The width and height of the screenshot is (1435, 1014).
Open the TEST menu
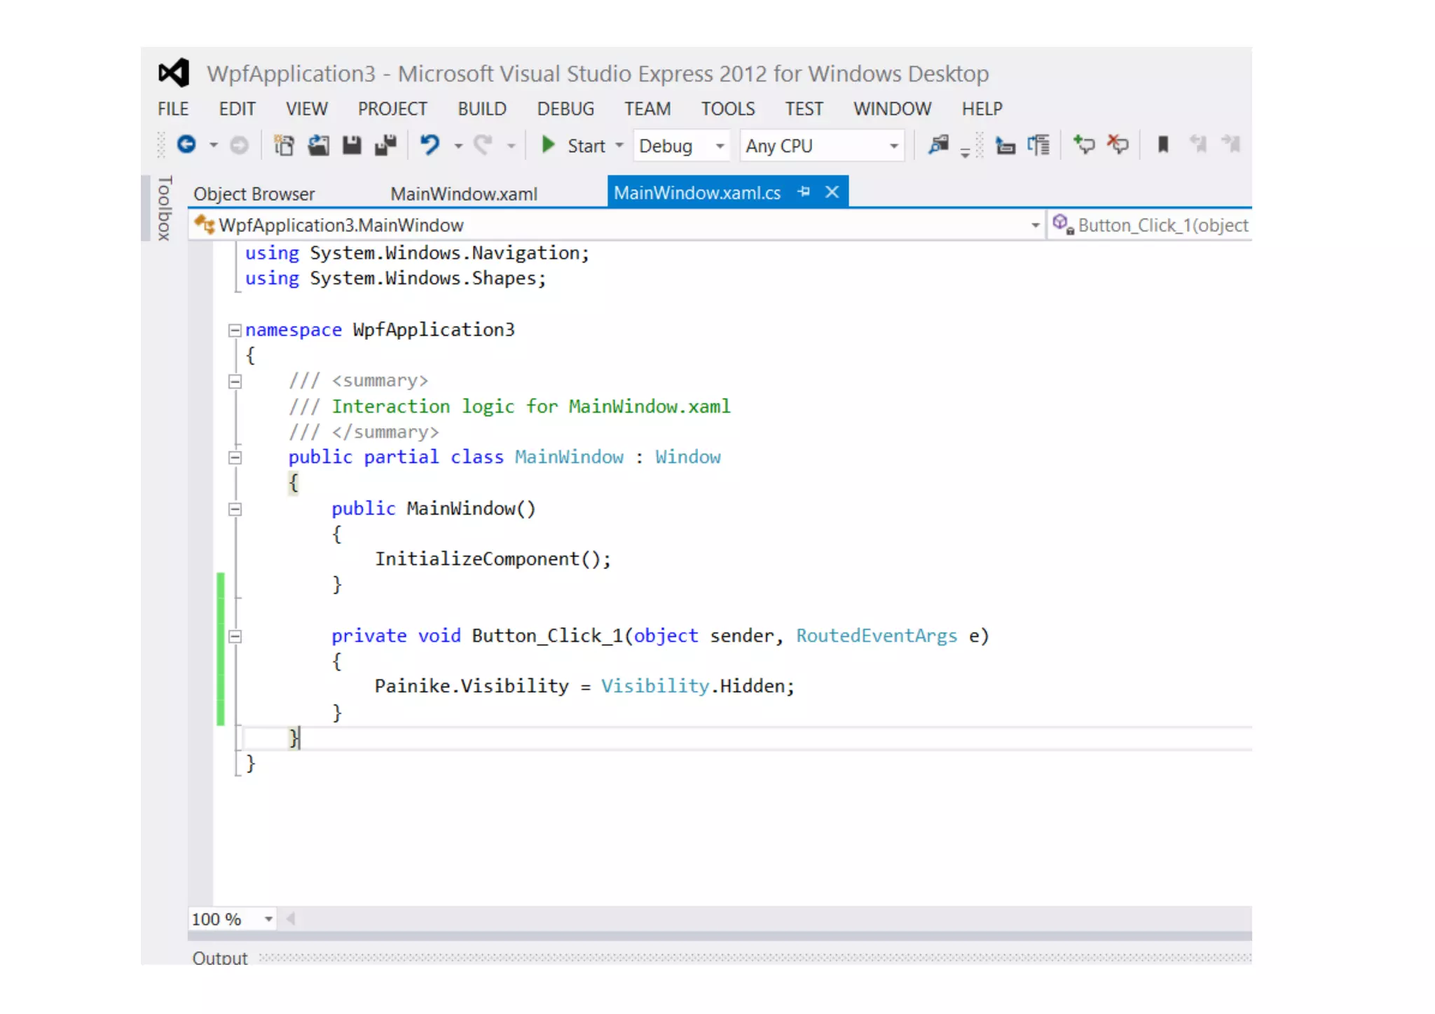click(x=804, y=109)
